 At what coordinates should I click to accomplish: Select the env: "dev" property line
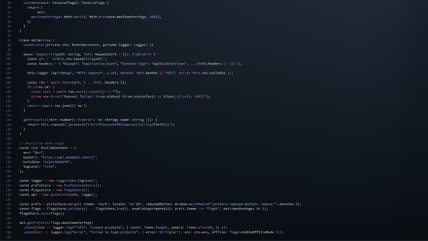tap(34, 152)
